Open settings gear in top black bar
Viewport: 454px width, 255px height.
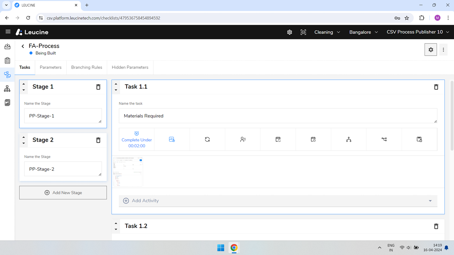[290, 32]
